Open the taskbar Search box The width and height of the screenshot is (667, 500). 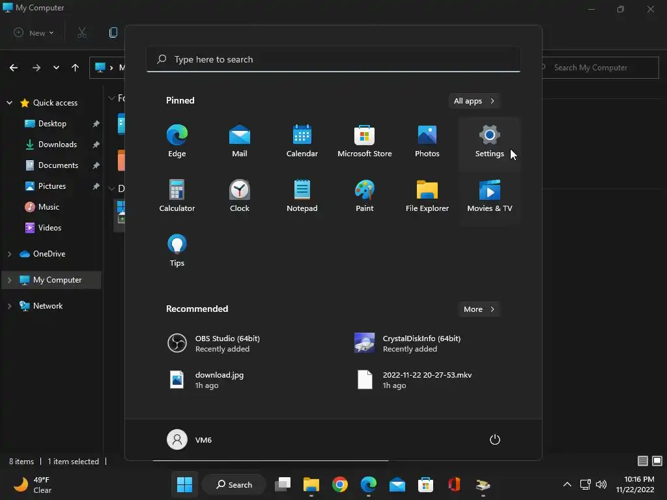pos(234,484)
